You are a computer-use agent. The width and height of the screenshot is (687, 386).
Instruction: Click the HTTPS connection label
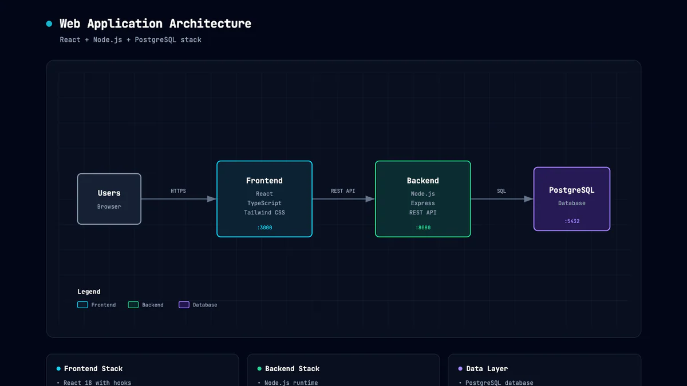177,190
